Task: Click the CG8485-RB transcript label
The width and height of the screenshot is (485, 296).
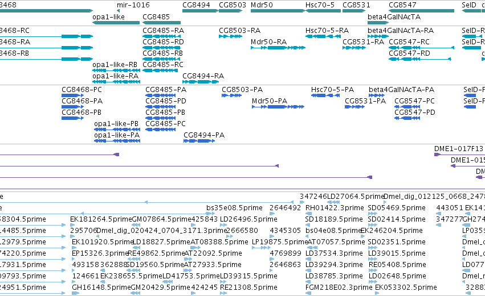Action: point(162,53)
